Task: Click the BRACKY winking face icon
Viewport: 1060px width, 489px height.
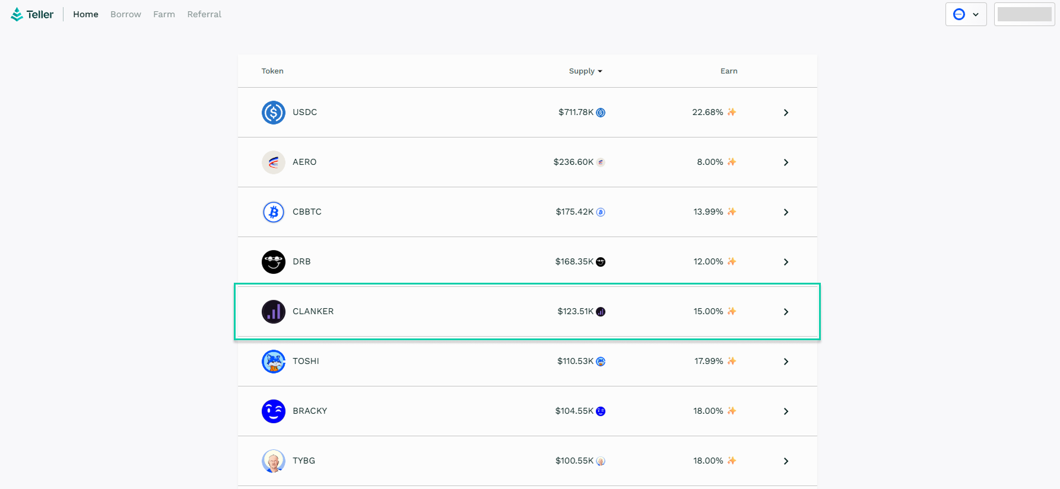Action: pos(274,411)
